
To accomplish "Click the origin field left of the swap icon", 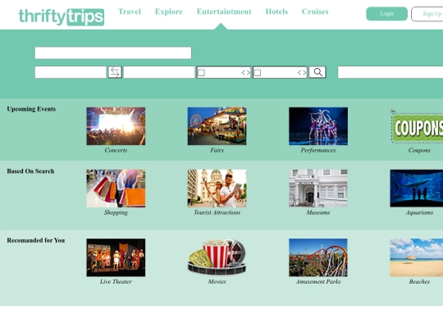I will point(71,72).
